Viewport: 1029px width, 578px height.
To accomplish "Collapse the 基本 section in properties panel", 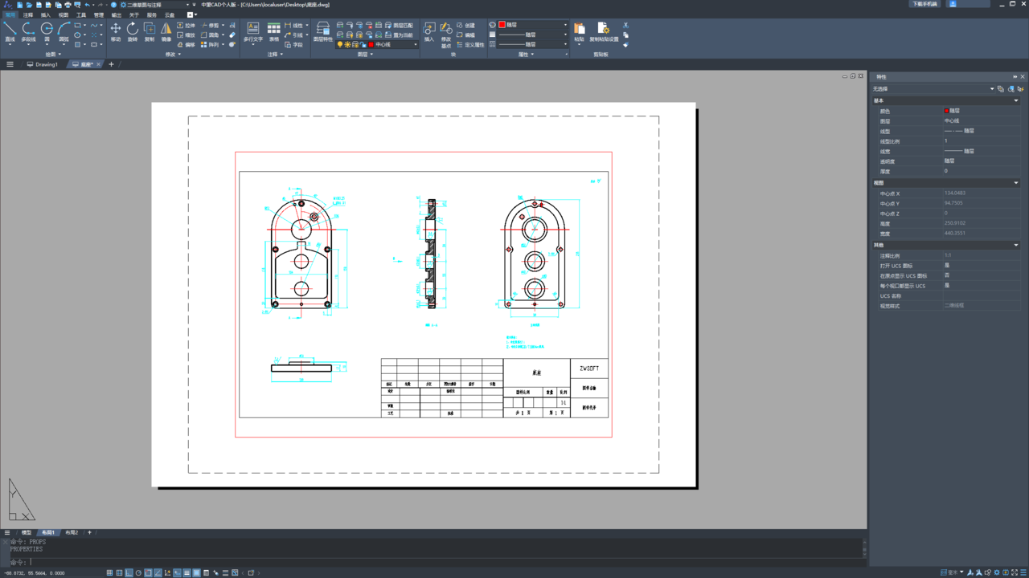I will click(1016, 101).
